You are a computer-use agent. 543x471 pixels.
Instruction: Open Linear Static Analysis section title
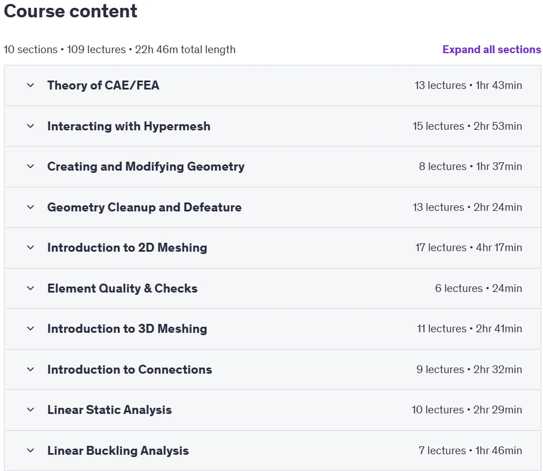[109, 410]
